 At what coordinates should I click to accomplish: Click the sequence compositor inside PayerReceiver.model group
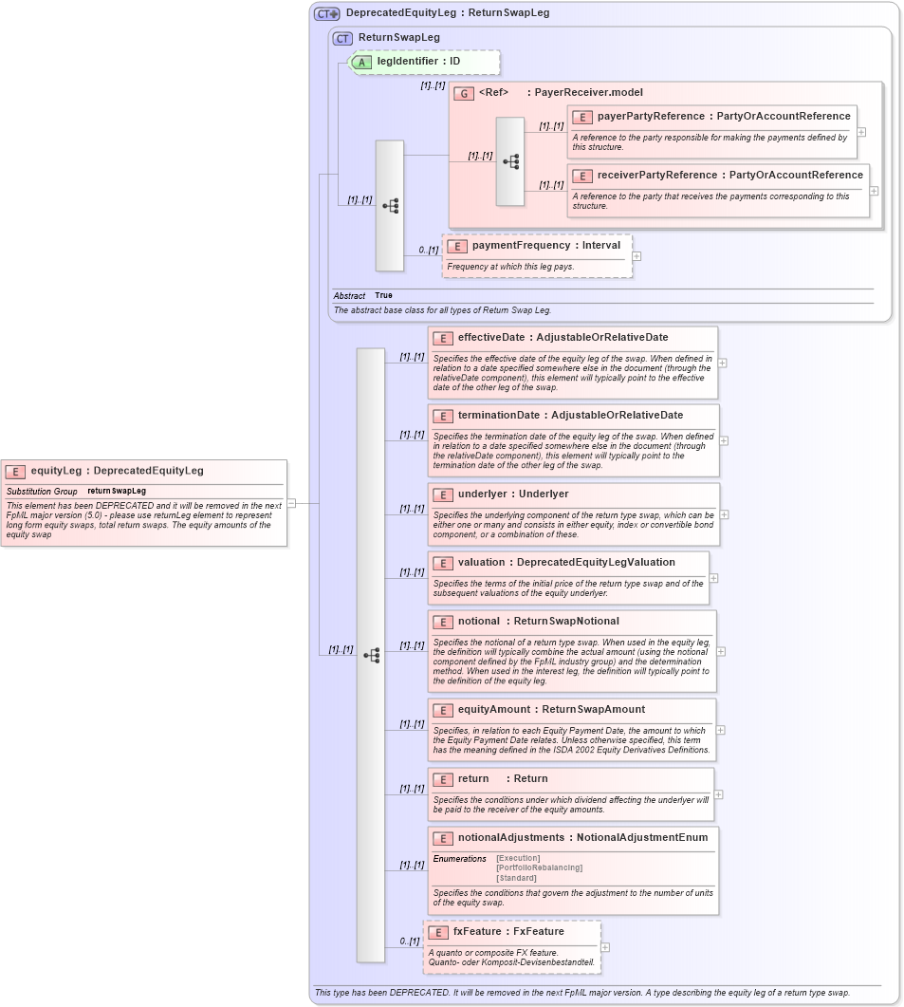tap(509, 159)
